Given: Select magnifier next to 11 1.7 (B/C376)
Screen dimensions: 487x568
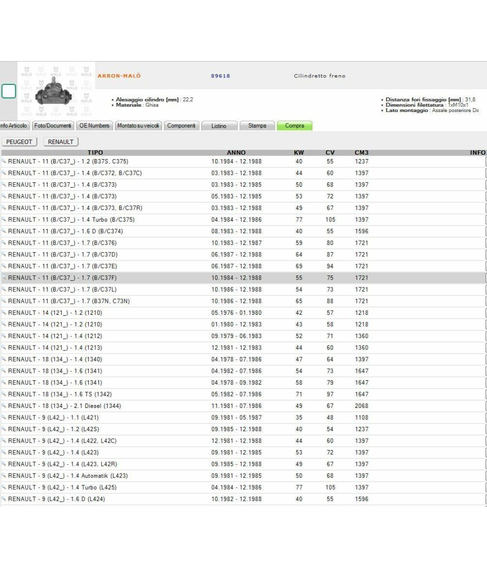Looking at the screenshot, I should (4, 242).
